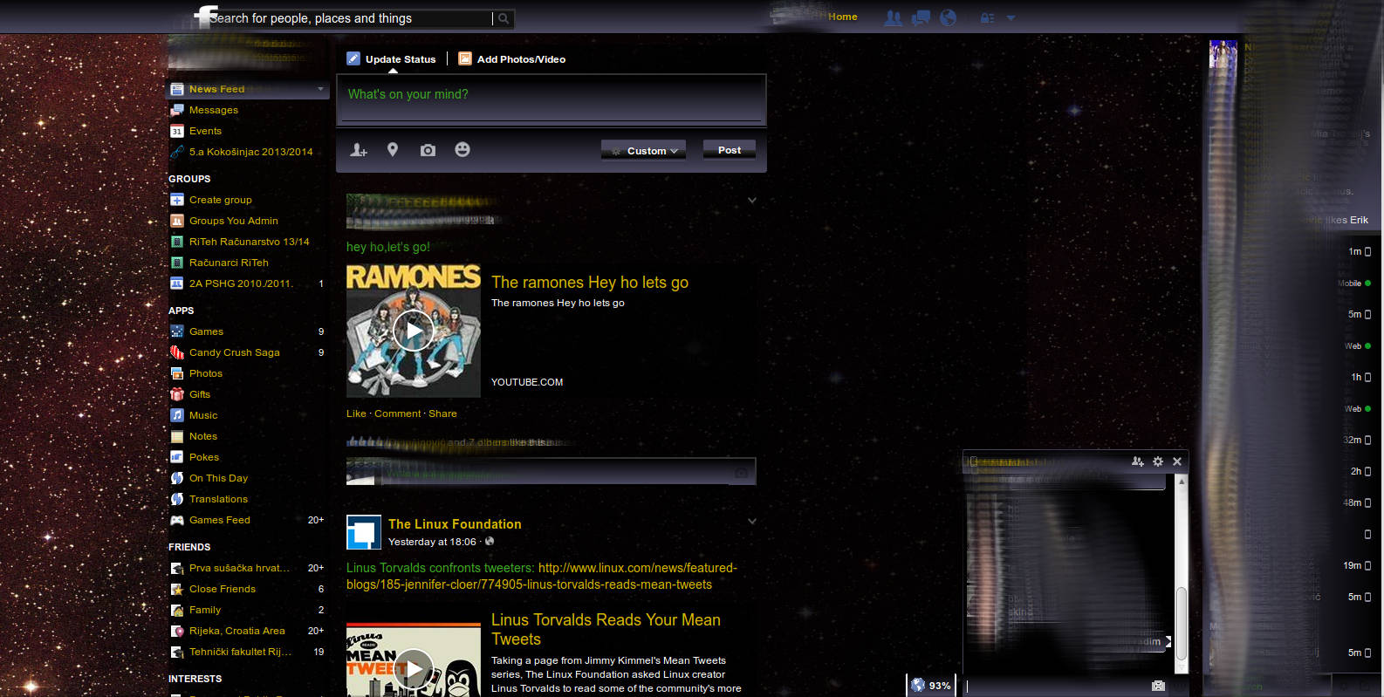Click the Translations app icon
The image size is (1384, 697).
click(x=177, y=499)
